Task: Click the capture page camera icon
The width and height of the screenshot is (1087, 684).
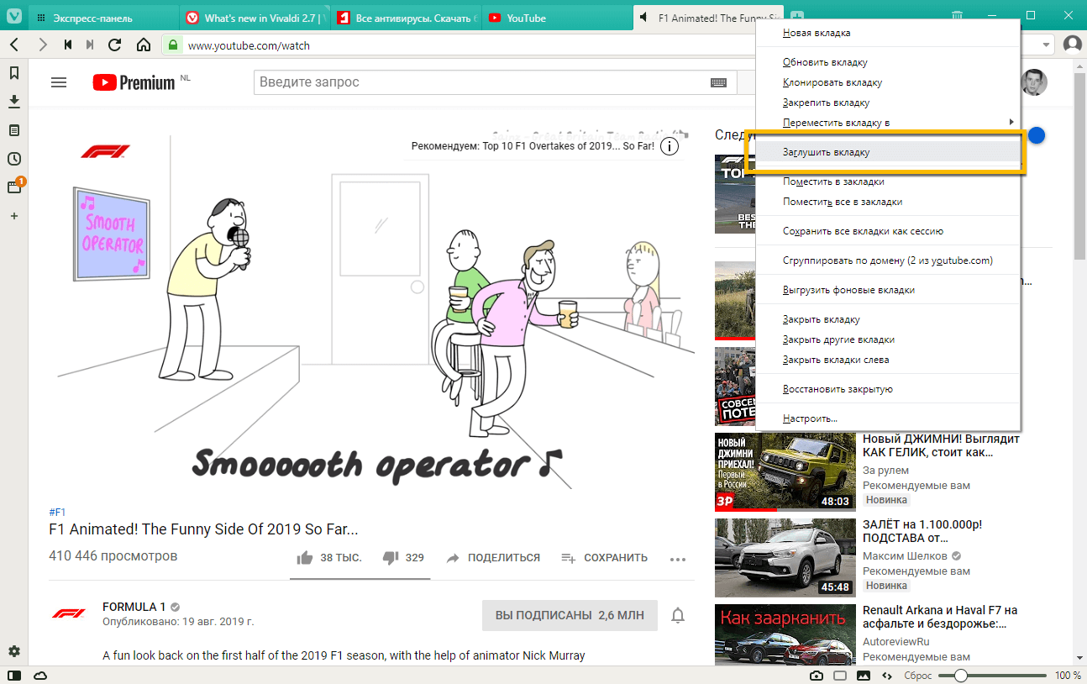Action: 817,676
